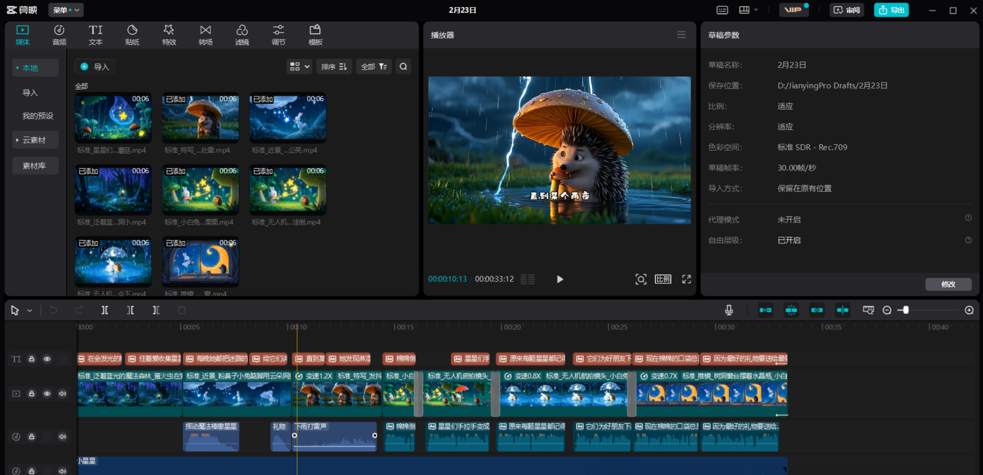Switch to the 转场 transitions tab
The height and width of the screenshot is (475, 983).
tap(206, 35)
